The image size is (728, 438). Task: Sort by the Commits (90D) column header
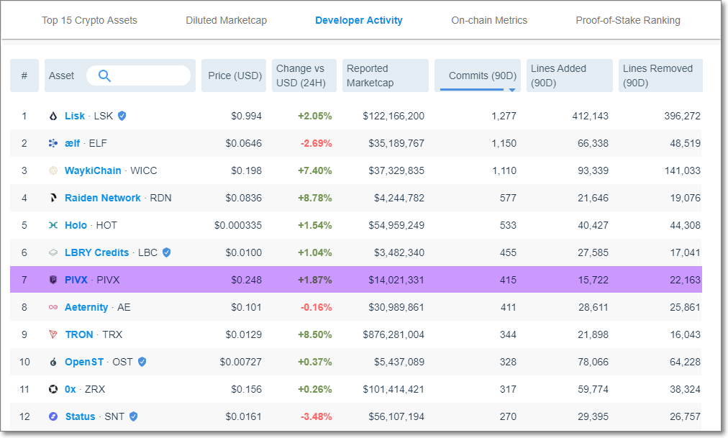click(x=478, y=76)
